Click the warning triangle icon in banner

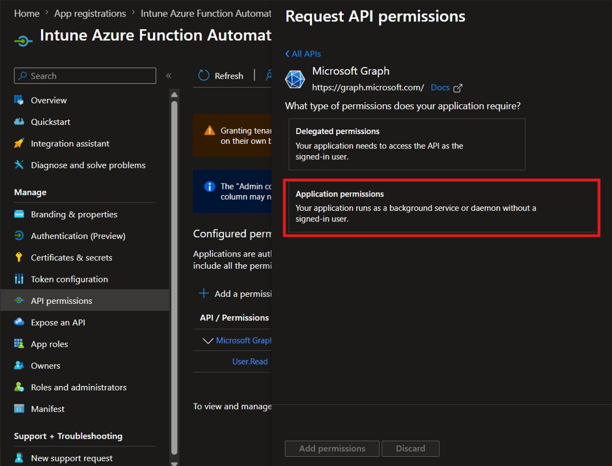tap(210, 130)
